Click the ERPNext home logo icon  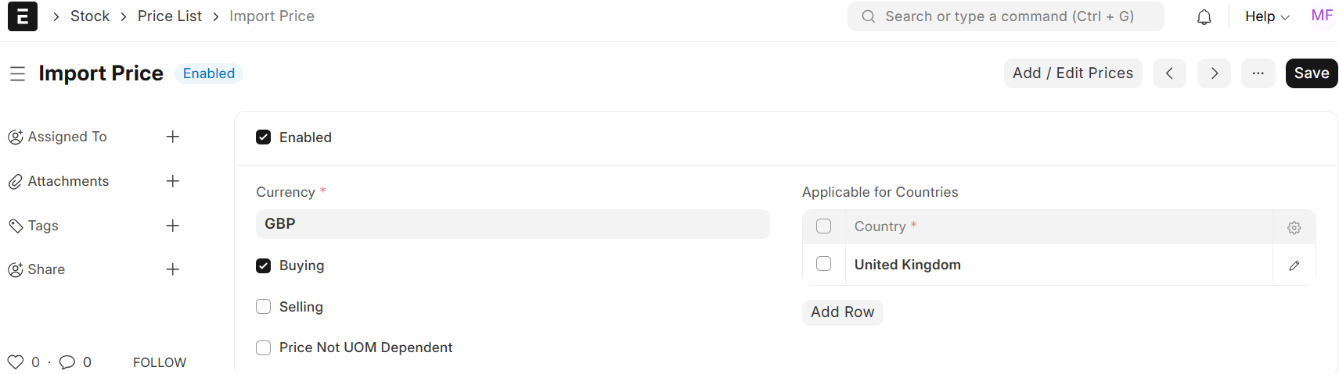(x=23, y=16)
